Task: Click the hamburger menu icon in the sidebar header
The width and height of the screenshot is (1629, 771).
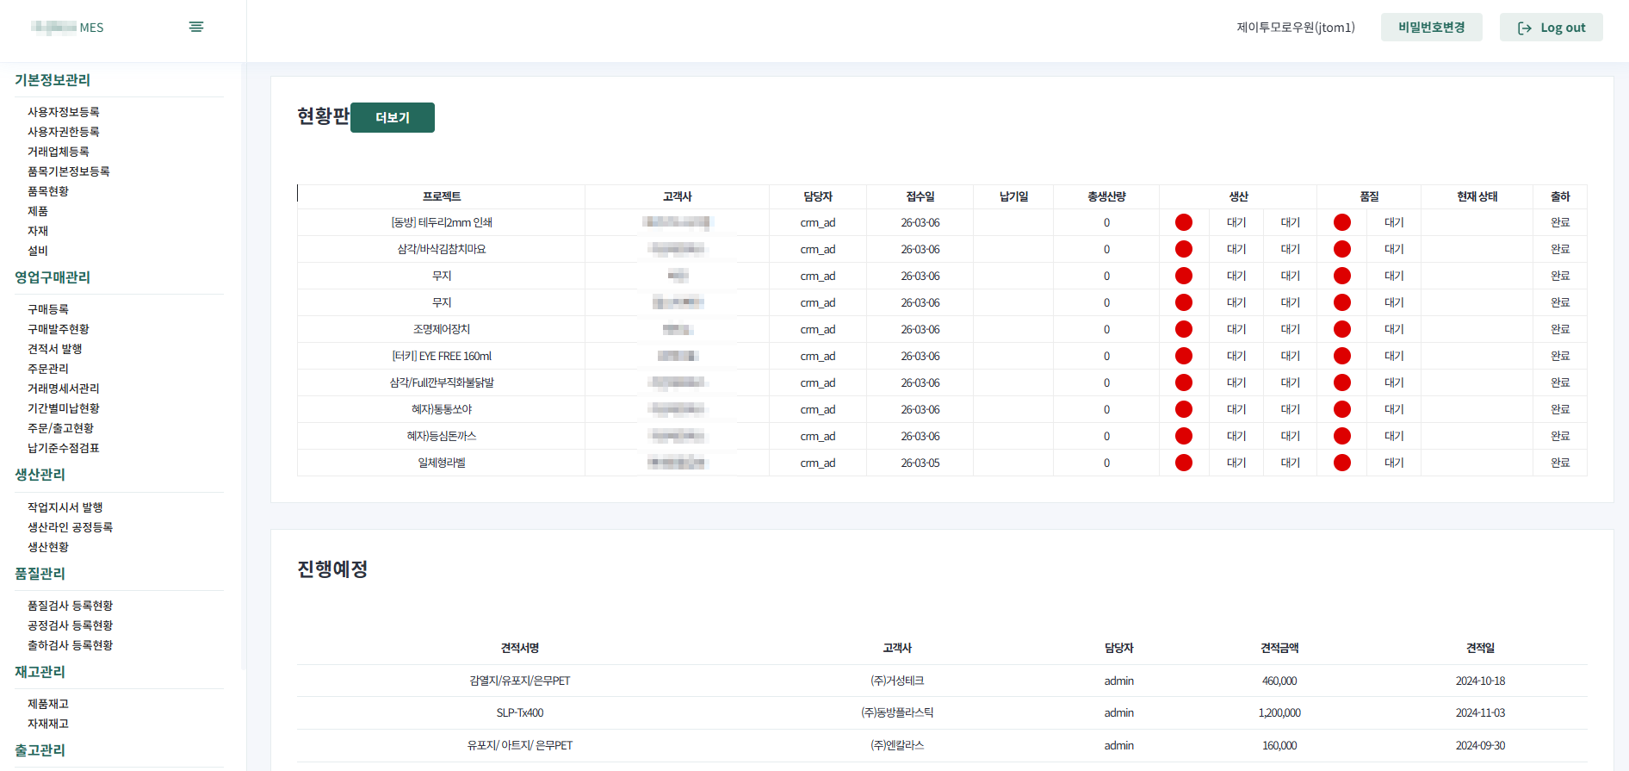Action: [196, 27]
